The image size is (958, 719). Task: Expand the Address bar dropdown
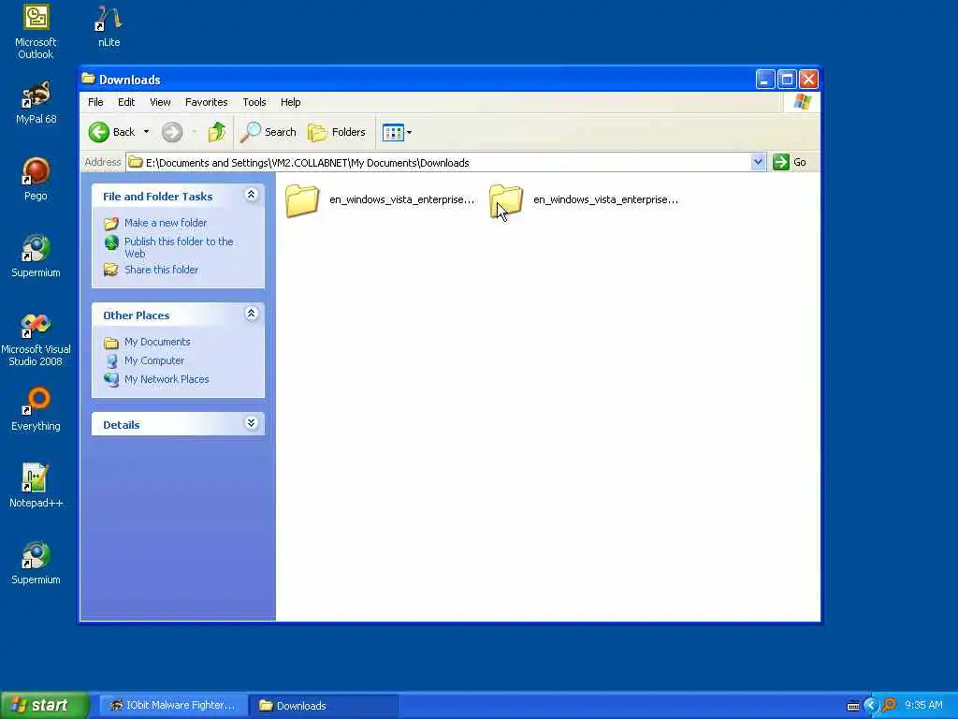[x=758, y=163]
